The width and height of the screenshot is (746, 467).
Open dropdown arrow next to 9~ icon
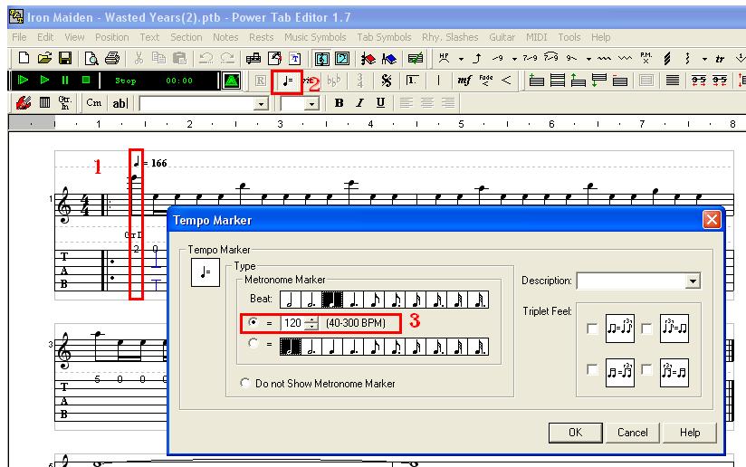[x=588, y=59]
